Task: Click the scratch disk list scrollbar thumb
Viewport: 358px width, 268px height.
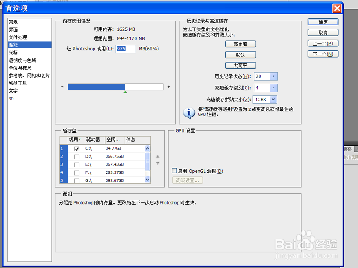Action: coord(148,162)
